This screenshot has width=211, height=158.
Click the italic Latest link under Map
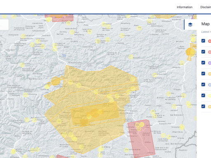[x=206, y=32]
